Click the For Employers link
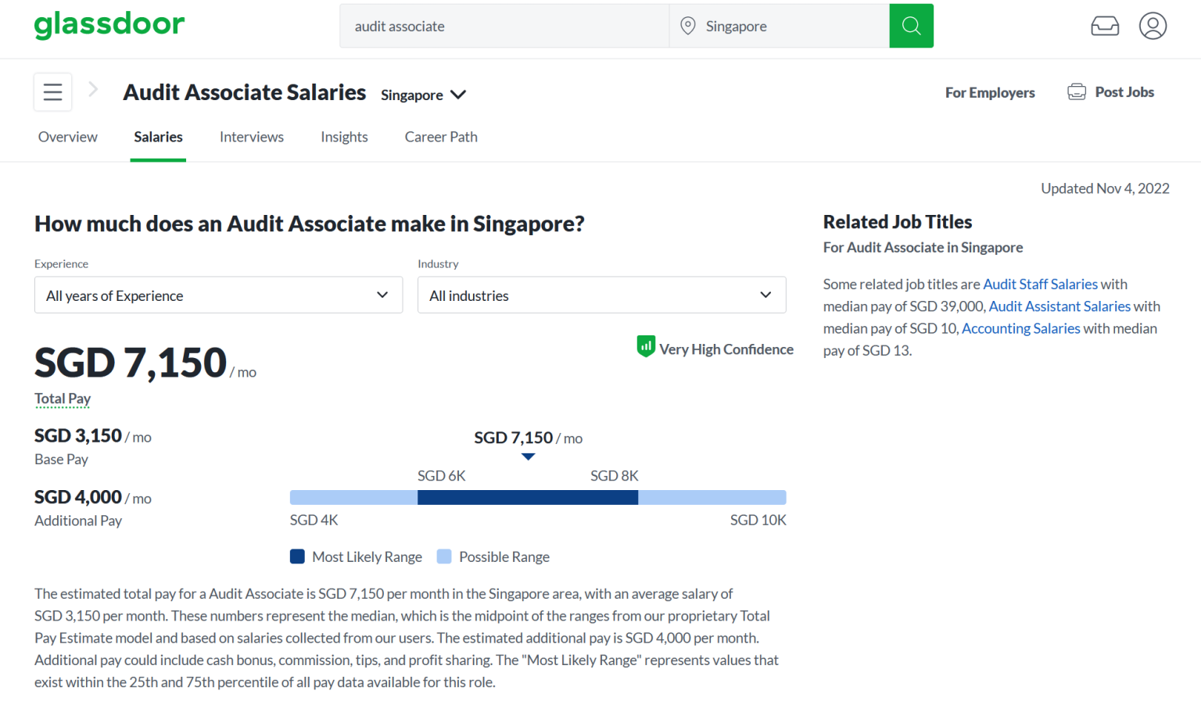The height and width of the screenshot is (705, 1201). pyautogui.click(x=990, y=92)
